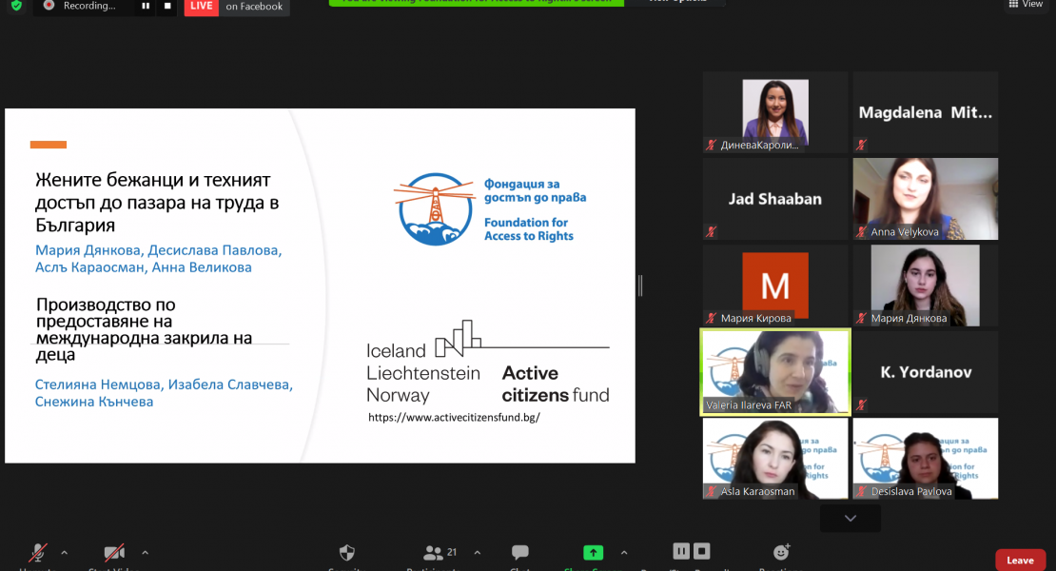Select Valeria Ilareva FAR's active speaker tile
This screenshot has height=571, width=1056.
pos(775,372)
